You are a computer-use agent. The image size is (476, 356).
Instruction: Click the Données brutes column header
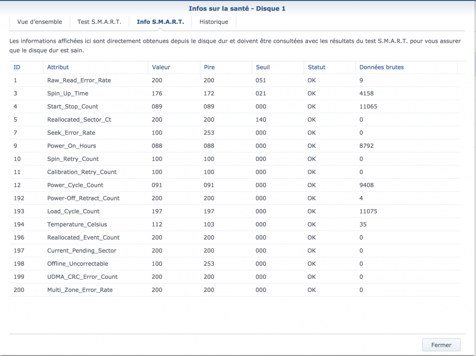[x=407, y=67]
